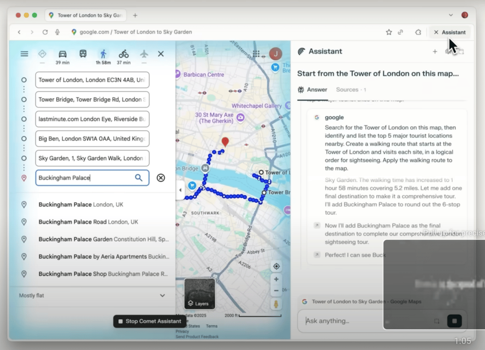Open the Google Maps hamburger menu
This screenshot has width=485, height=350.
pos(24,54)
